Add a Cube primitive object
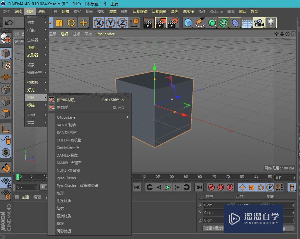 tap(188, 23)
